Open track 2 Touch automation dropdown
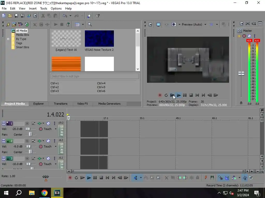The image size is (265, 198). 56,146
